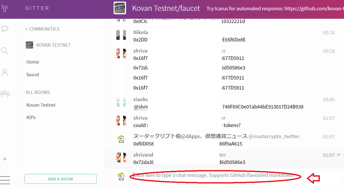Open all conversations via the chat bubble icon
The width and height of the screenshot is (344, 188).
click(5, 29)
